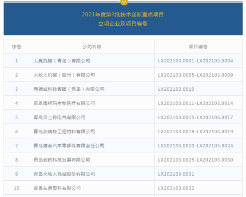Click project code LX202103.0032

176,188
